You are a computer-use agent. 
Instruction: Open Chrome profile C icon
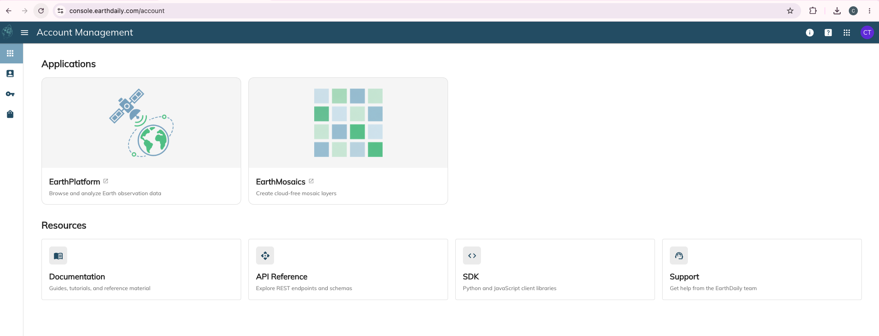pyautogui.click(x=853, y=11)
